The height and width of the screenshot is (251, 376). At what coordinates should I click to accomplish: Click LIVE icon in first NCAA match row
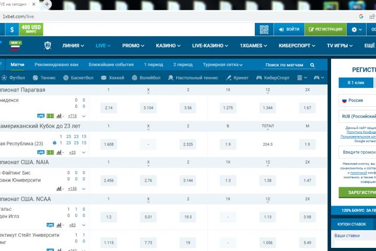(50, 225)
